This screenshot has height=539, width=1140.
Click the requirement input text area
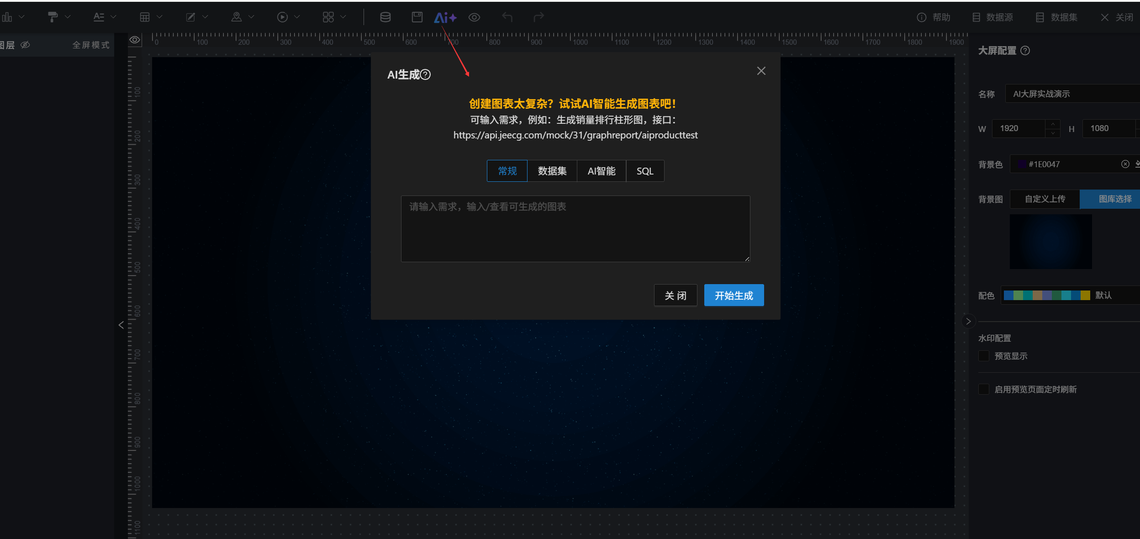tap(575, 228)
